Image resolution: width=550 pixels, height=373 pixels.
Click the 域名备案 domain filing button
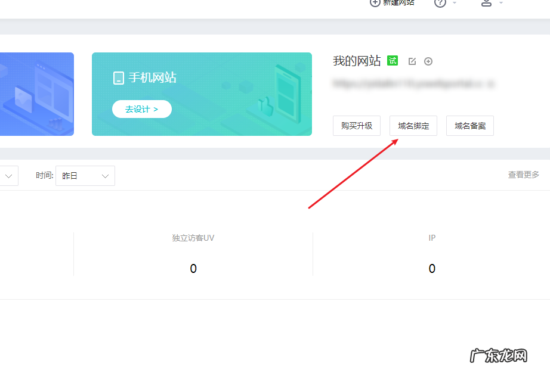[469, 125]
